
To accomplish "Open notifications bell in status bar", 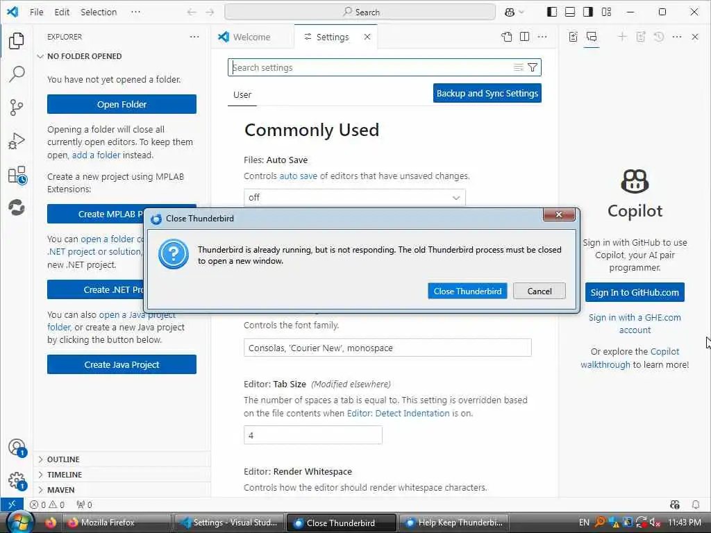I will click(x=696, y=505).
